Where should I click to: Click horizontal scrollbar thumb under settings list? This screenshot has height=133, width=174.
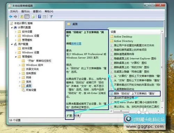[121, 111]
